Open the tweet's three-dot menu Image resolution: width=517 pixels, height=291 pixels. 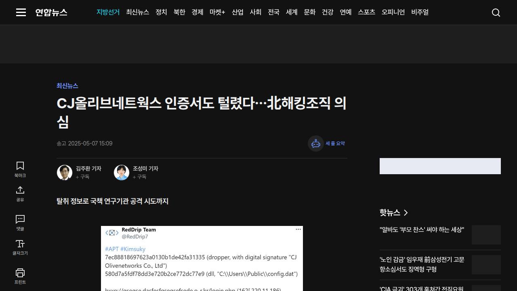coord(298,229)
